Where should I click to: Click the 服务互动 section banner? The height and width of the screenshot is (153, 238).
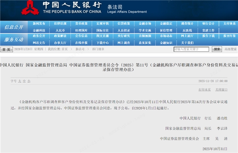click(14, 40)
